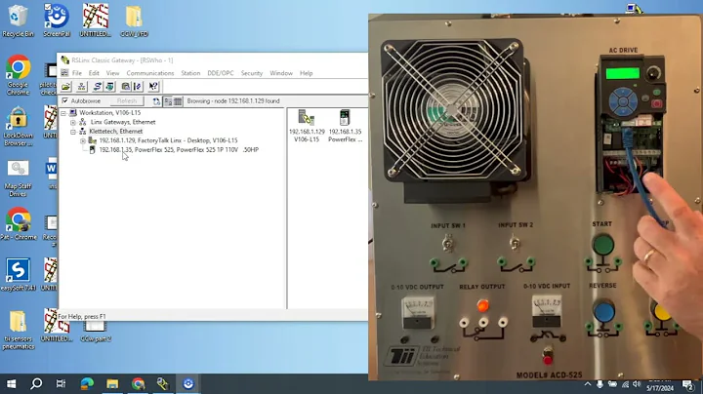Click the RSLinx Classic Gateway title bar
The width and height of the screenshot is (703, 394).
(x=213, y=60)
